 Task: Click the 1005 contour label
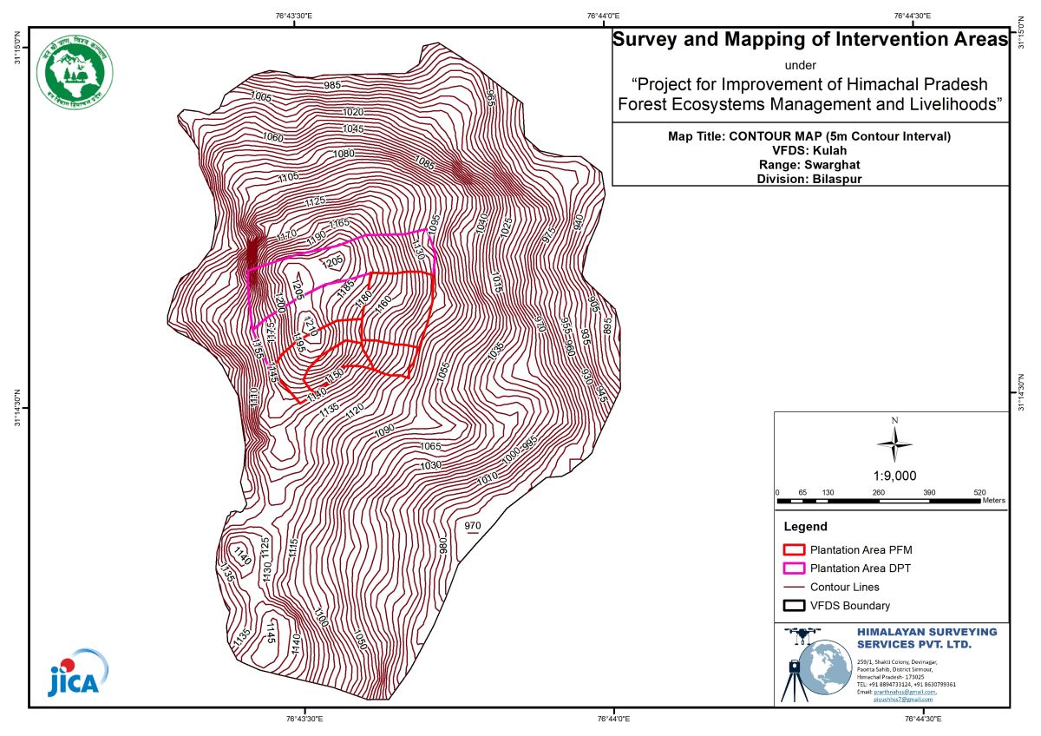click(260, 96)
